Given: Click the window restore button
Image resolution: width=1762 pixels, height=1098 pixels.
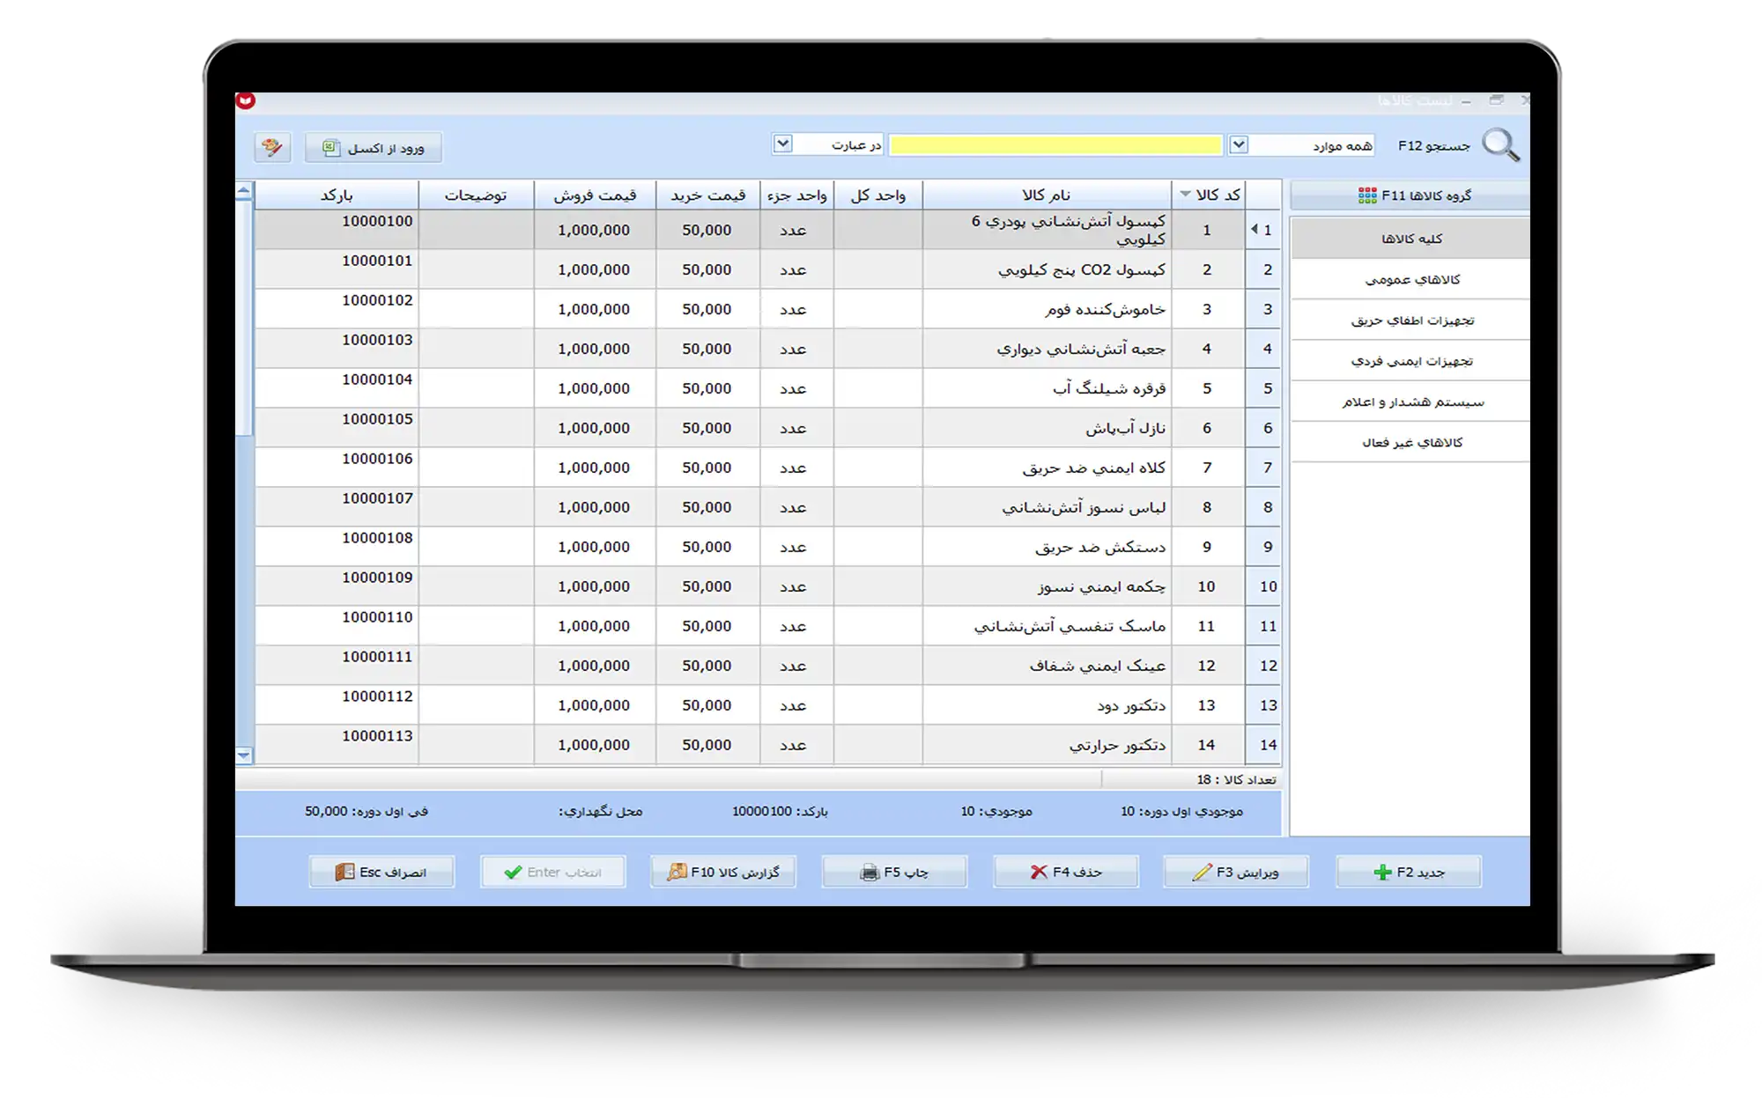Looking at the screenshot, I should point(1496,100).
